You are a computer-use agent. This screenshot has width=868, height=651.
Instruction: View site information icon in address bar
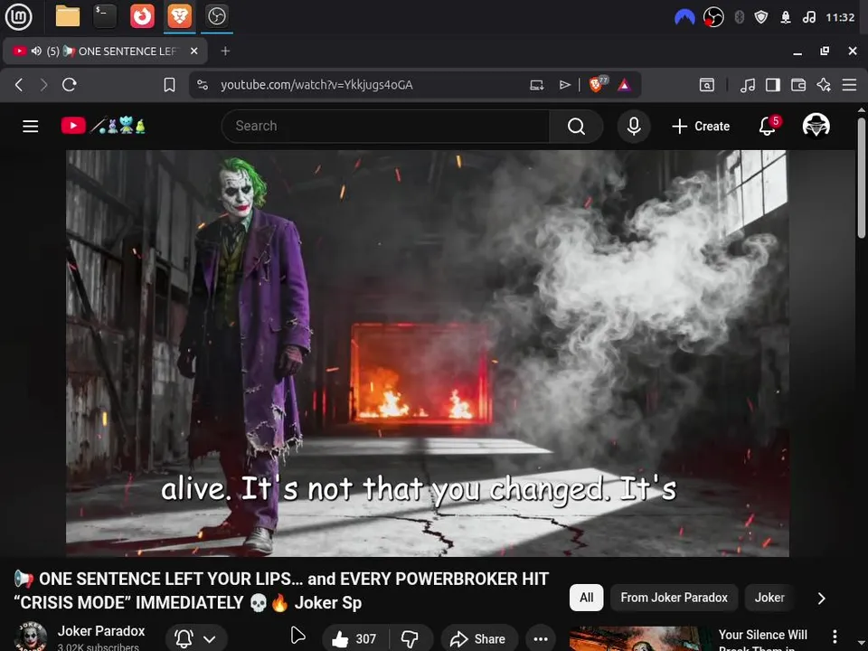pos(203,85)
